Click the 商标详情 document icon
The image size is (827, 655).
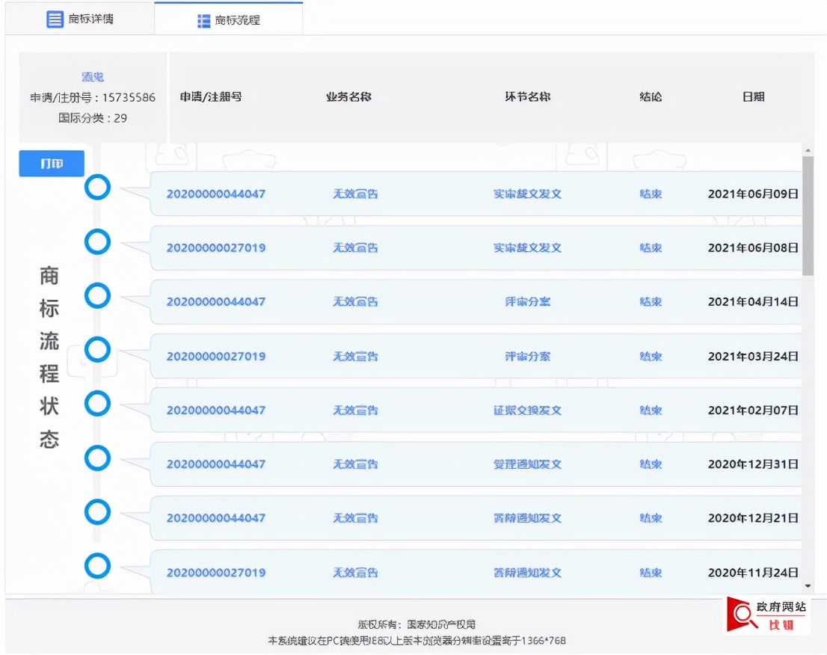[55, 19]
